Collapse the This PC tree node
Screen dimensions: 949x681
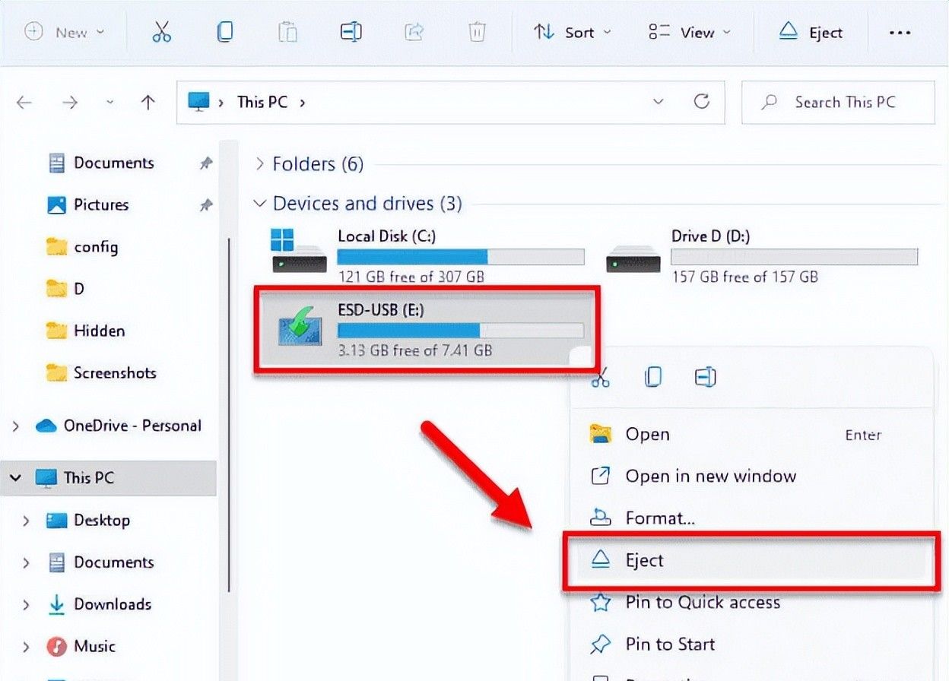click(x=15, y=478)
